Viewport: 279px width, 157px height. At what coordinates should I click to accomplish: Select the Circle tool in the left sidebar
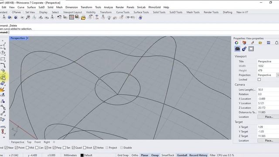click(x=3, y=53)
